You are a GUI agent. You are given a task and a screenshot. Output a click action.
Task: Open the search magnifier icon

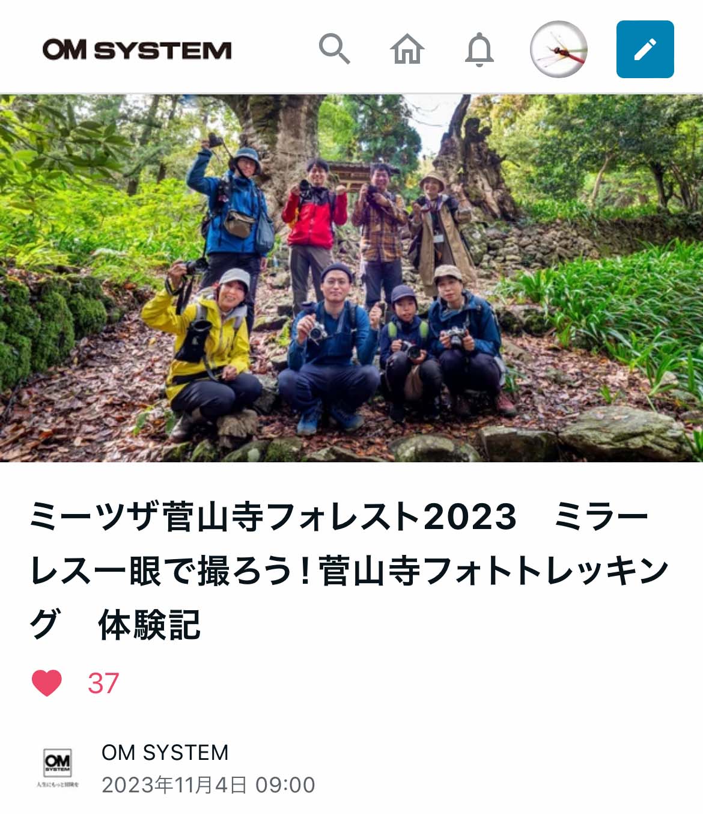[x=334, y=49]
